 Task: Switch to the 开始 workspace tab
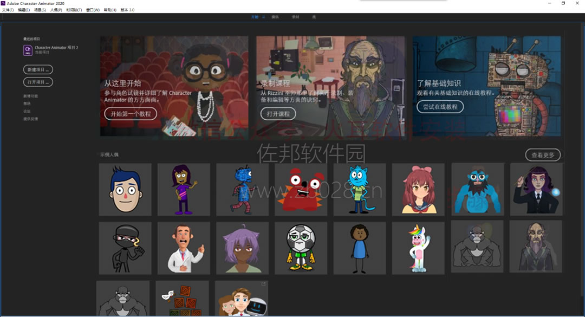click(x=255, y=17)
